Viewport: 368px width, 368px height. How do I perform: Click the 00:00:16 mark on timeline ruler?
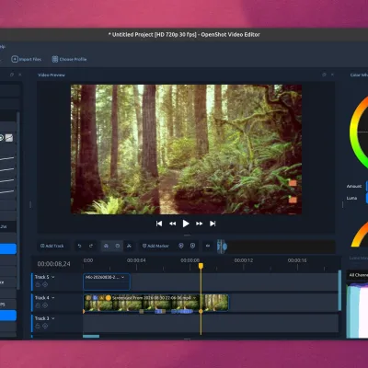[x=297, y=260]
